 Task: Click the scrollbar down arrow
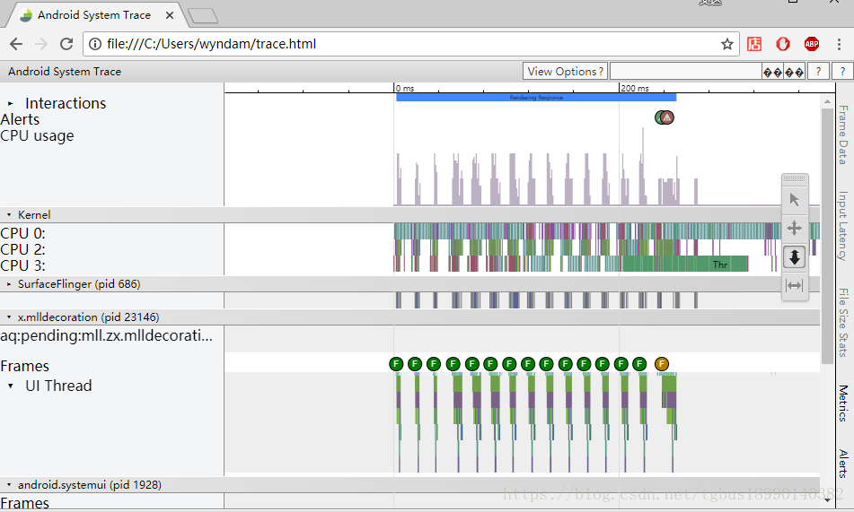click(x=827, y=499)
